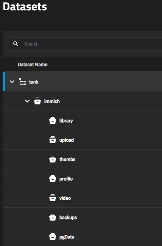Select the profile dataset row
Viewport: 162px width, 246px height.
coord(82,179)
